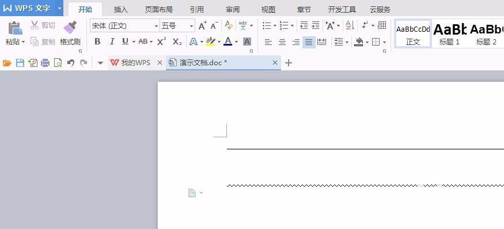Click the export to PDF icon
The width and height of the screenshot is (504, 229).
pos(33,63)
